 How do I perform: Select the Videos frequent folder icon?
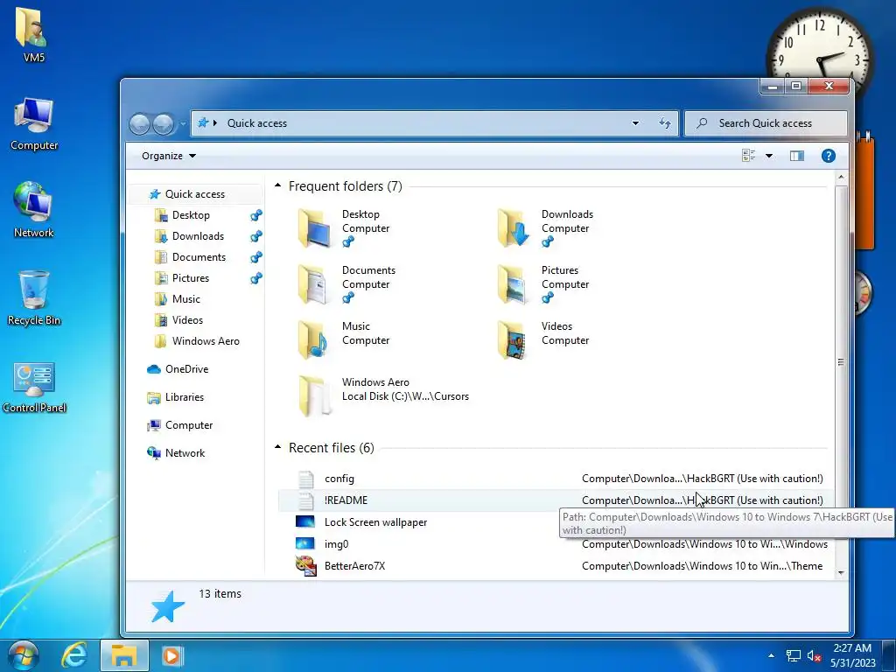click(513, 340)
